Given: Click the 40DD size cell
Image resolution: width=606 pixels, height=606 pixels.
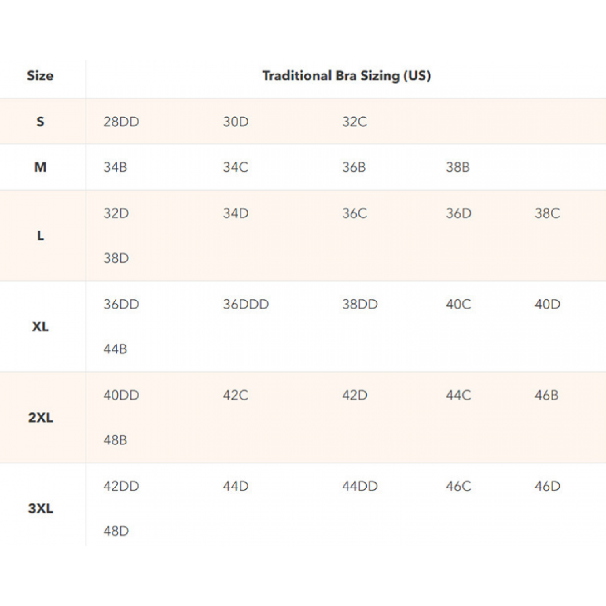Looking at the screenshot, I should (121, 395).
